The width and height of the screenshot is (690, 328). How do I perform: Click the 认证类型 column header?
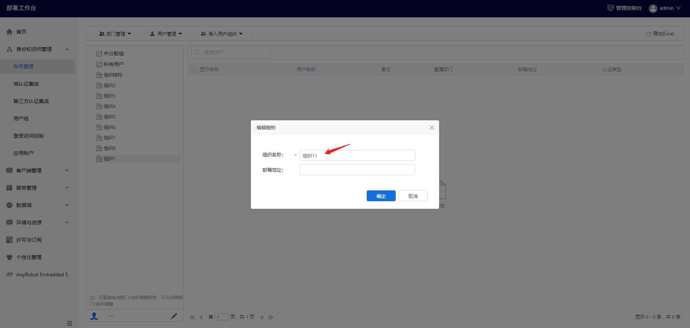coord(612,69)
